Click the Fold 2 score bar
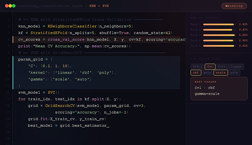The height and width of the screenshot is (145, 252). pos(219,30)
